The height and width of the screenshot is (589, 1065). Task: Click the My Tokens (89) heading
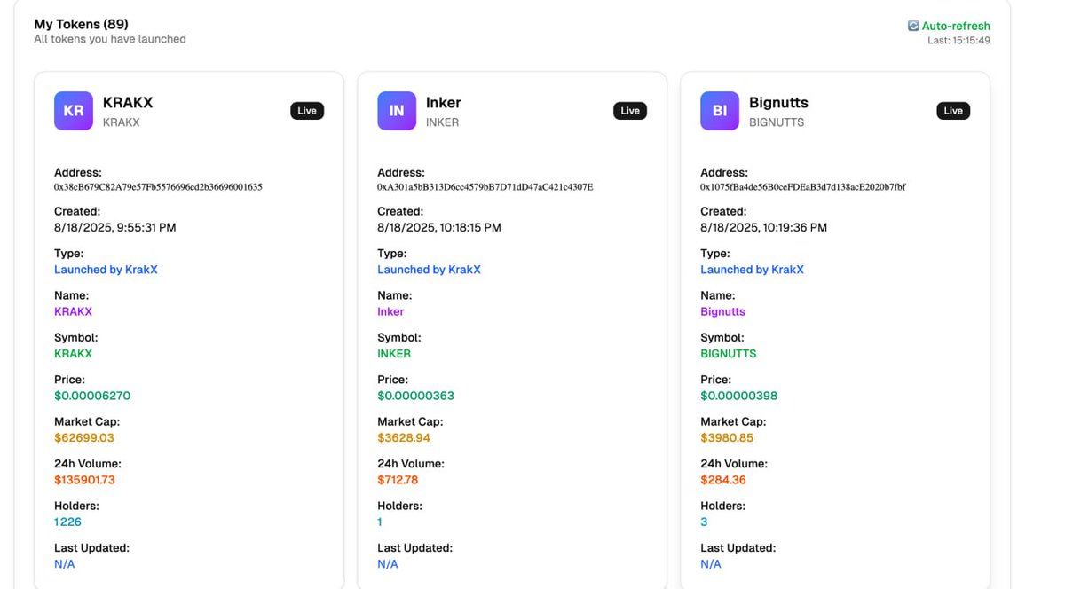[81, 25]
